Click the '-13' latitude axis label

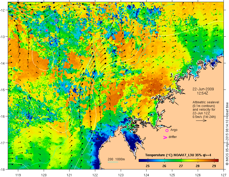point(3,36)
